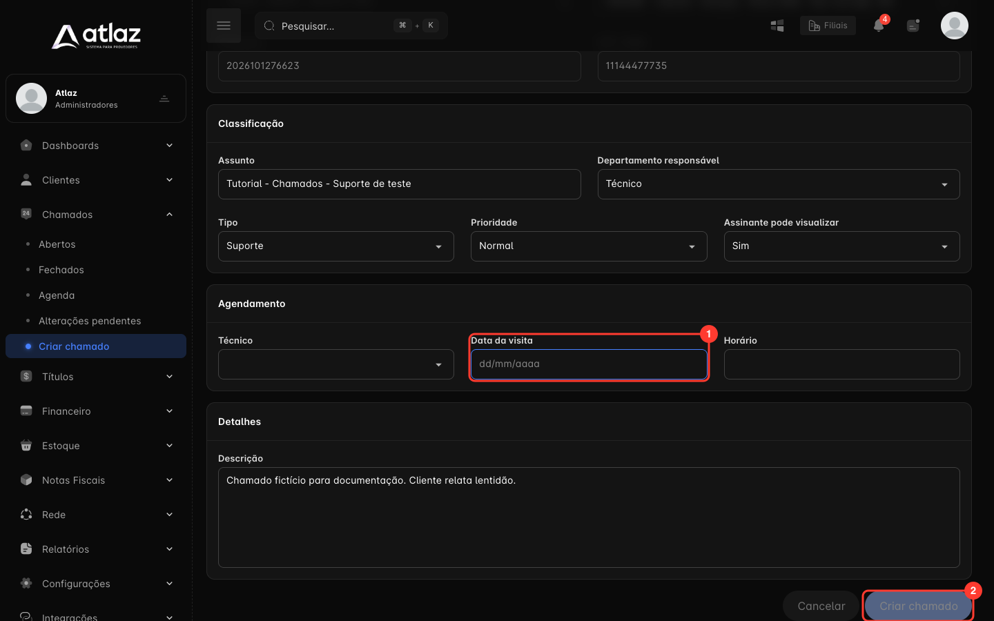Open the Tipo dropdown showing Suporte
Image resolution: width=994 pixels, height=621 pixels.
point(336,246)
